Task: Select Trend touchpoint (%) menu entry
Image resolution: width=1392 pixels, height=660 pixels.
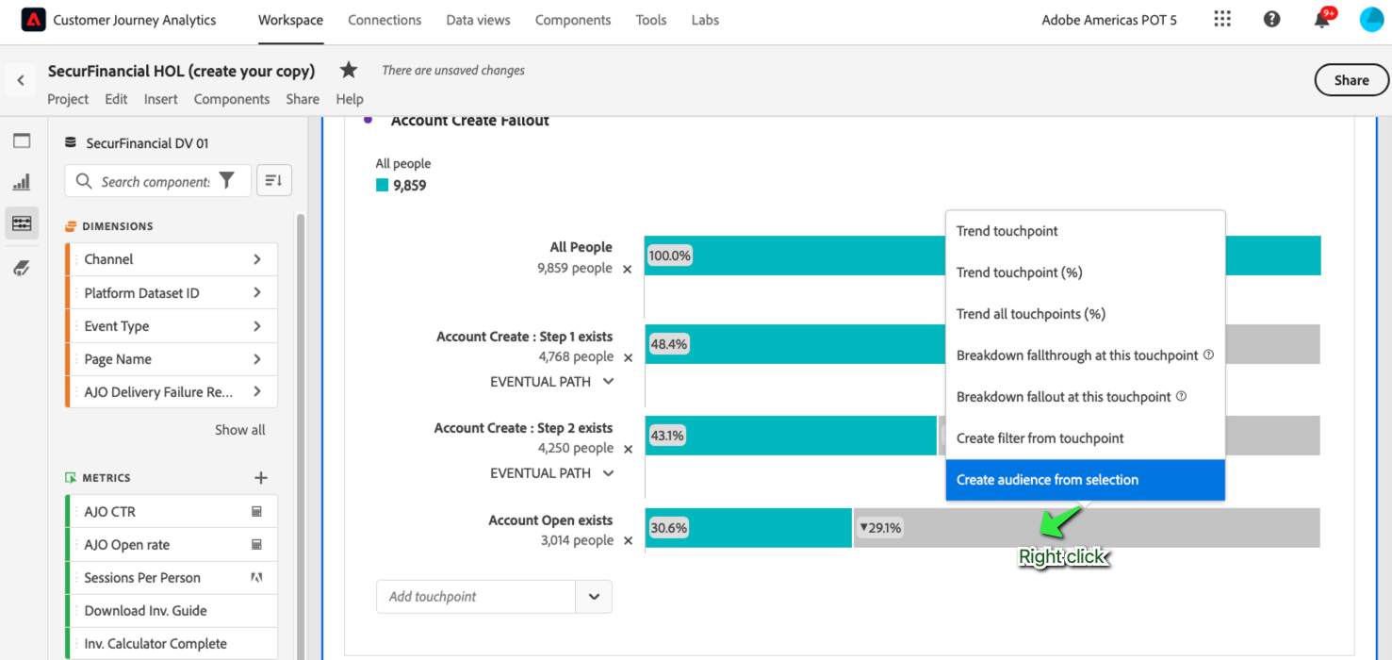Action: [x=1086, y=272]
